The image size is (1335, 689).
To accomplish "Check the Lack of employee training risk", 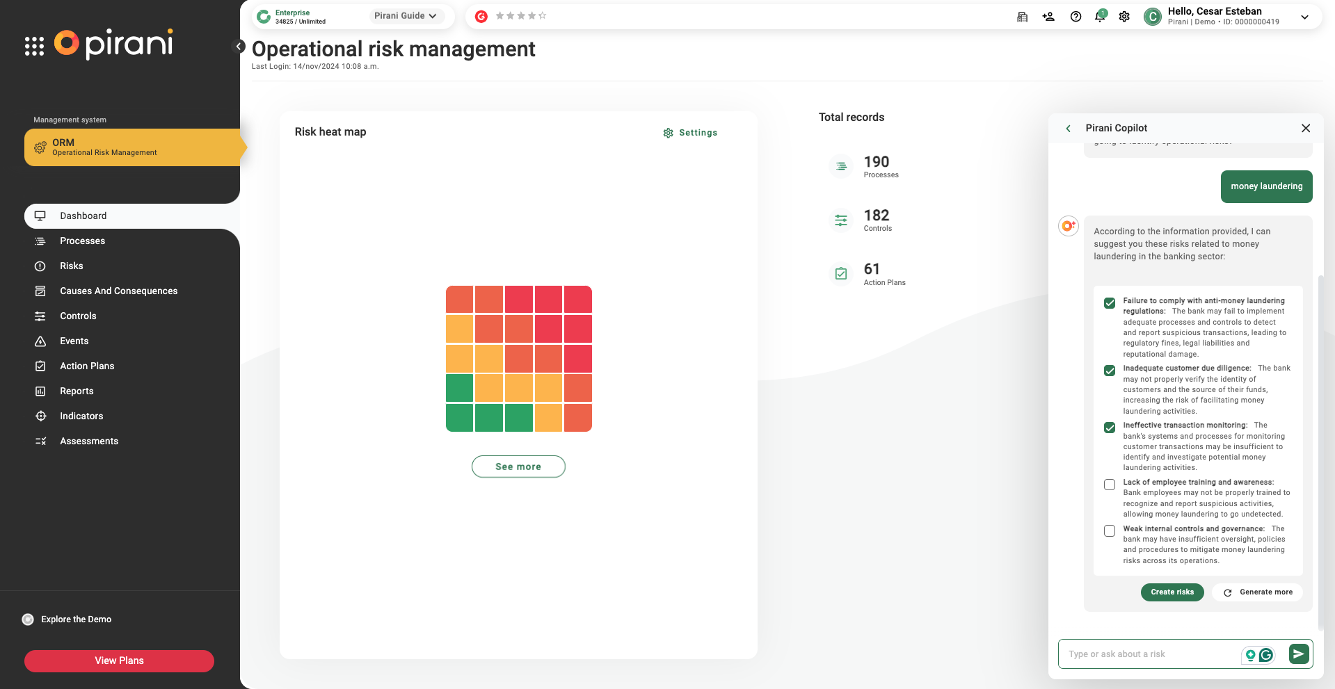I will [x=1109, y=485].
